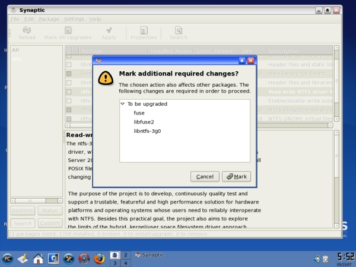Open the Package menu

(49, 19)
